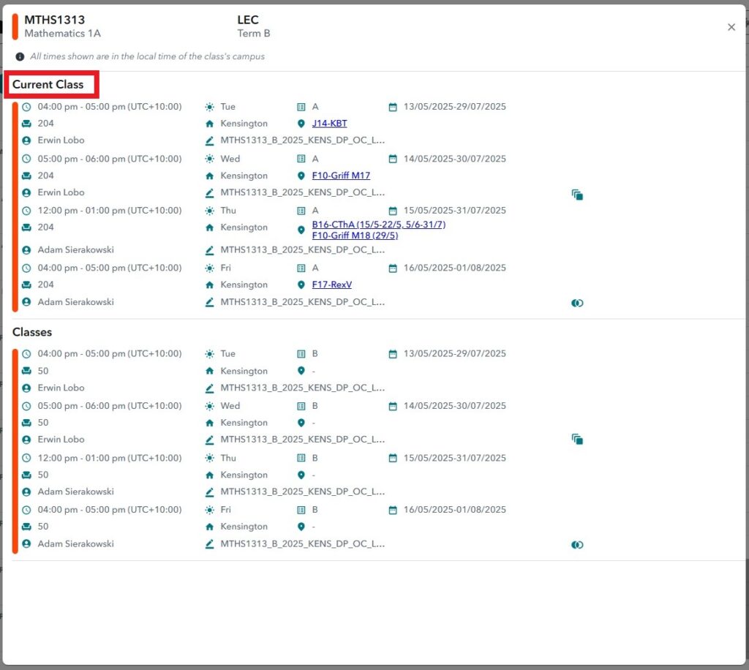Close the MTHS1313 class details dialog
The height and width of the screenshot is (670, 749).
pyautogui.click(x=731, y=27)
